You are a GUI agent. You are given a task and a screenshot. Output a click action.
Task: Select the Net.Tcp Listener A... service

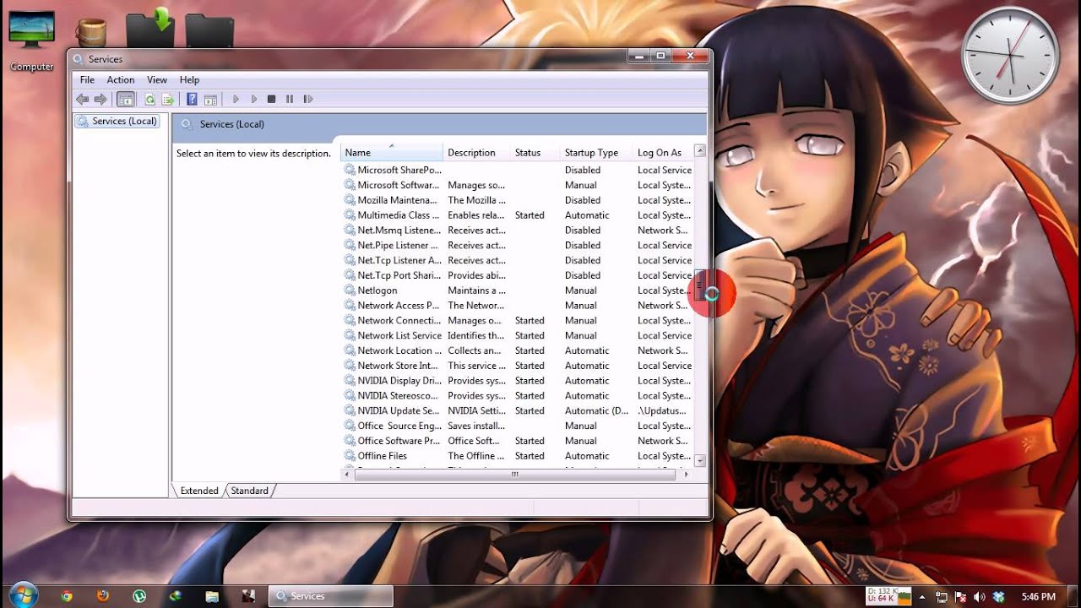(x=517, y=260)
